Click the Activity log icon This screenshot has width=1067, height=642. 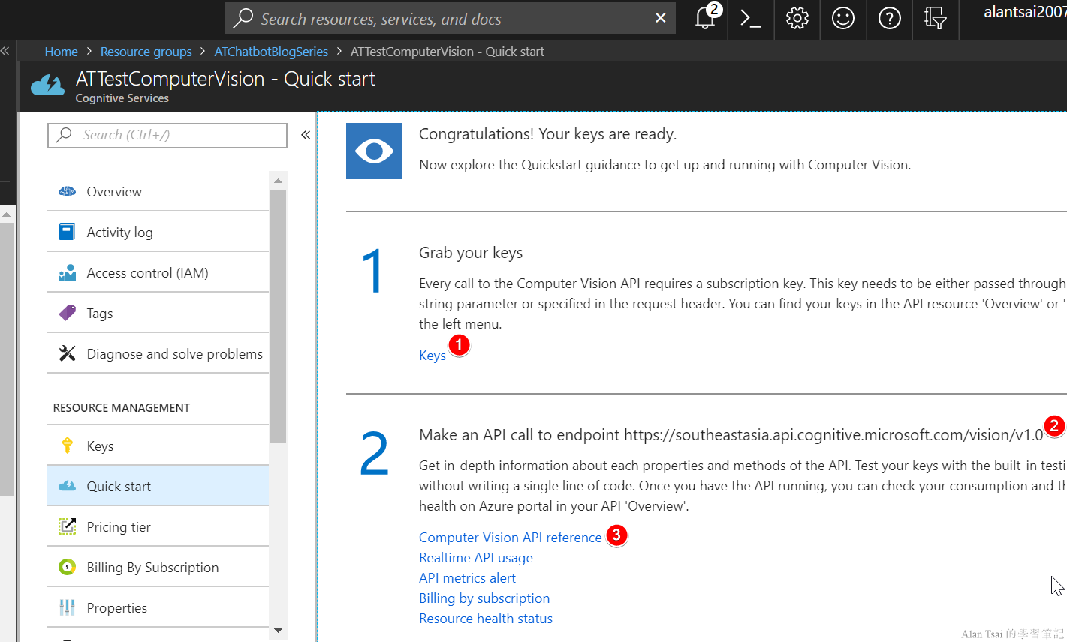click(x=67, y=232)
